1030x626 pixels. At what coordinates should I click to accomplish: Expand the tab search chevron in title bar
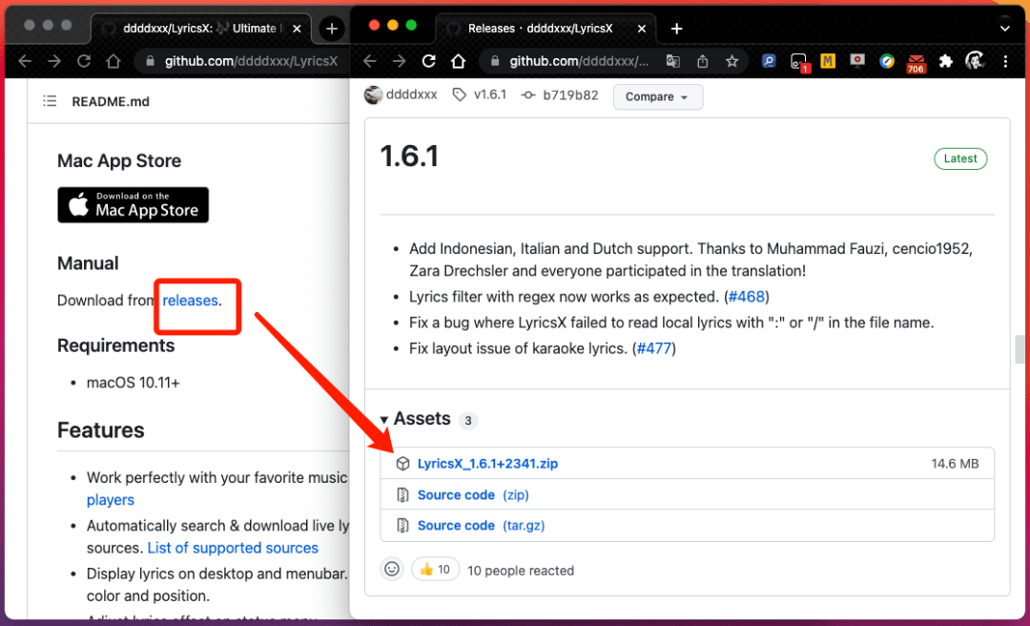tap(1004, 29)
